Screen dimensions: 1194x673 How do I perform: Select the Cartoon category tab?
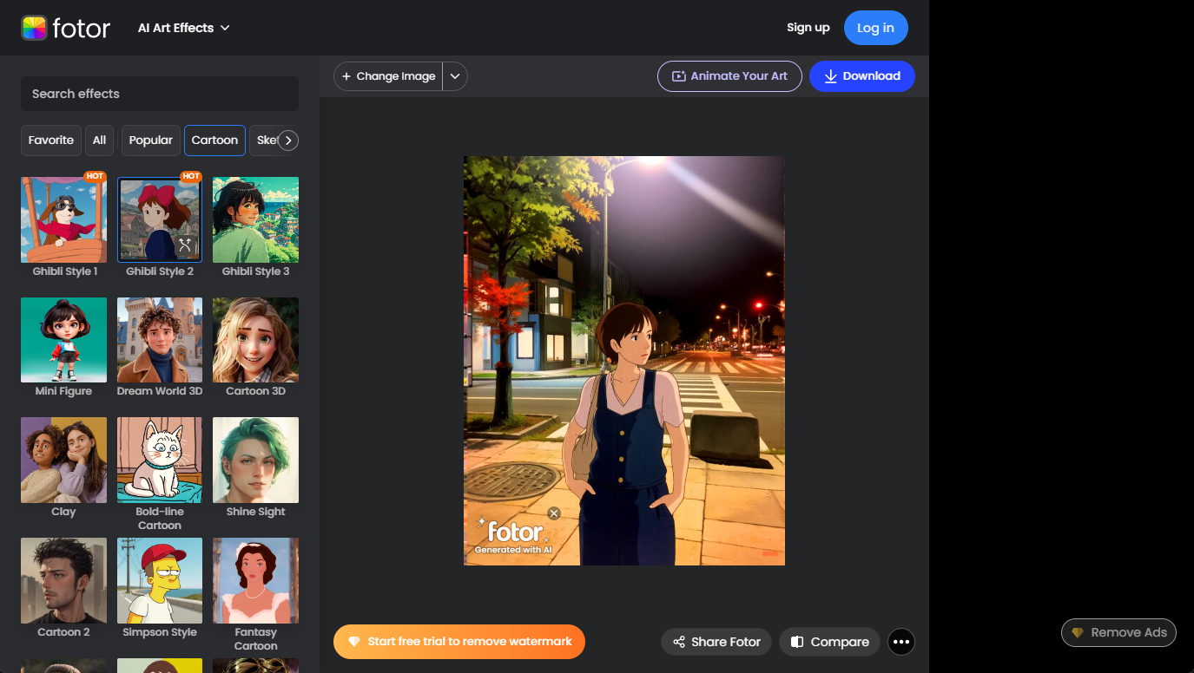click(214, 140)
